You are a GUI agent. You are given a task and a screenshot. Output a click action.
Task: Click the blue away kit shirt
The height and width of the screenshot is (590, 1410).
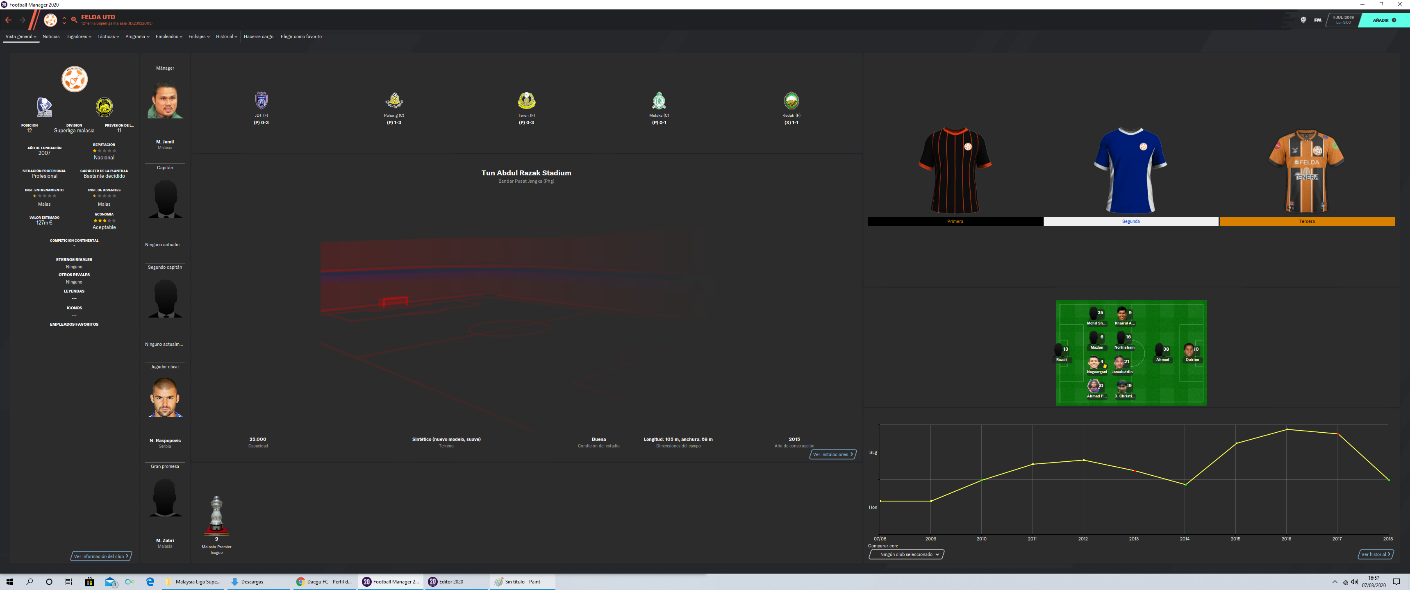[1131, 170]
